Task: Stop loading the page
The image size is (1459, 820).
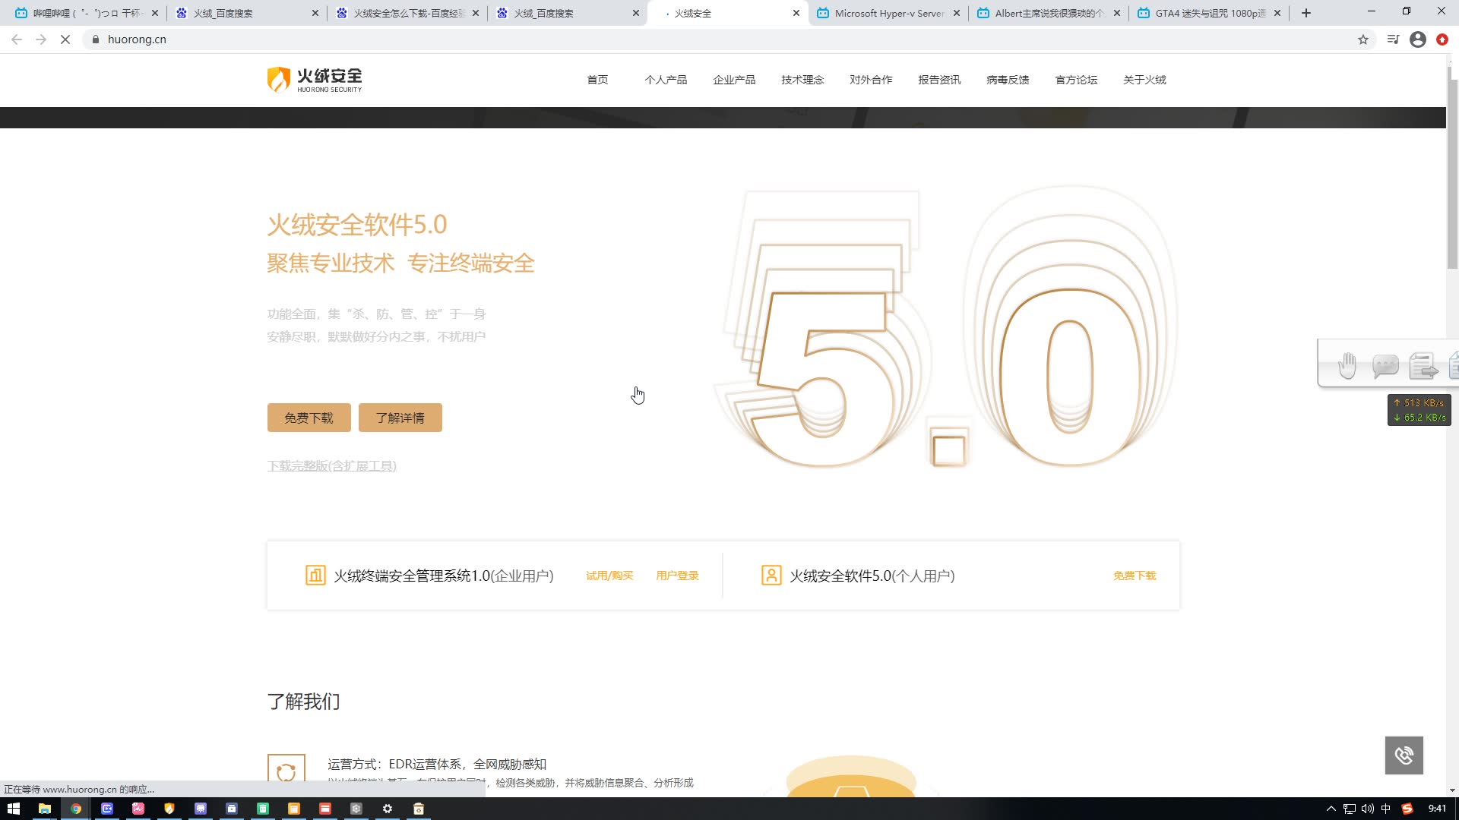Action: click(x=65, y=39)
